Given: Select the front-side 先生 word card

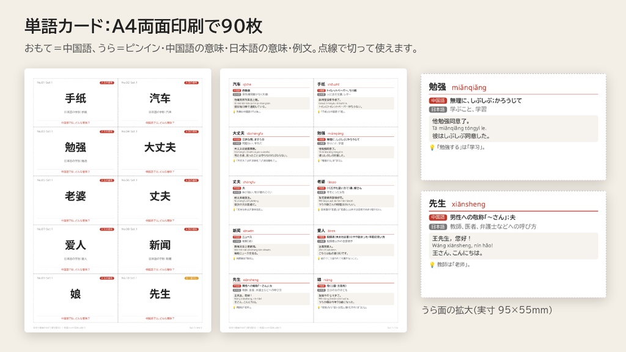Looking at the screenshot, I should click(160, 298).
